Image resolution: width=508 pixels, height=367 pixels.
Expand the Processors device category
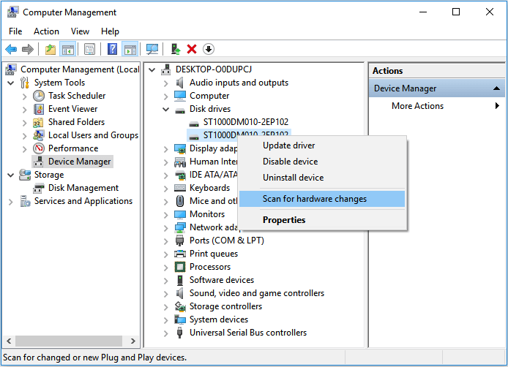point(167,267)
